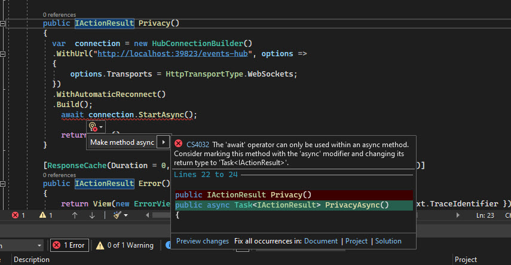Click the code cleanup broom icon

coord(118,215)
